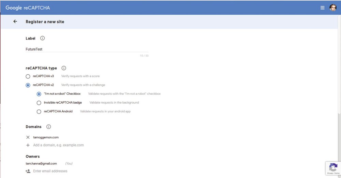Click the plus icon to add a domain
Image resolution: width=341 pixels, height=178 pixels.
coord(28,145)
